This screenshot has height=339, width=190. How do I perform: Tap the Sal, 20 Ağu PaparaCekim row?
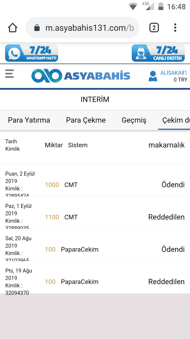click(x=95, y=249)
